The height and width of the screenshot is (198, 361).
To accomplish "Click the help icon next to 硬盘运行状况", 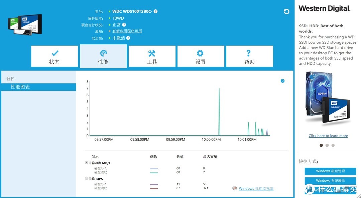I will tap(124, 25).
